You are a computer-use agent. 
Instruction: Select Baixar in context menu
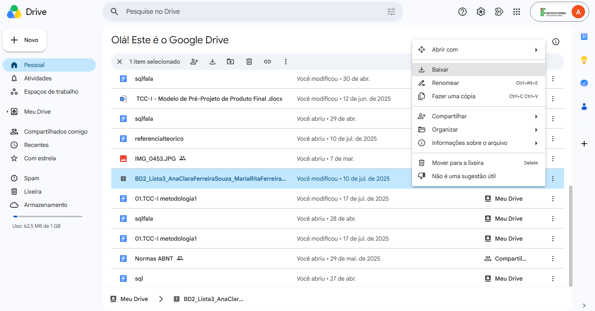click(479, 70)
